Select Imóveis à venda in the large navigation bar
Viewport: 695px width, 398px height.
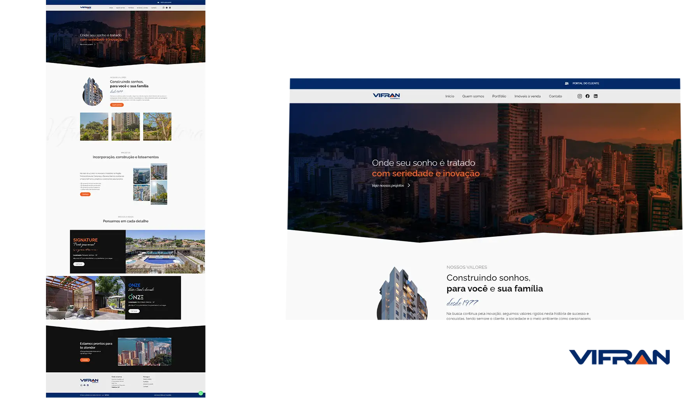coord(527,96)
